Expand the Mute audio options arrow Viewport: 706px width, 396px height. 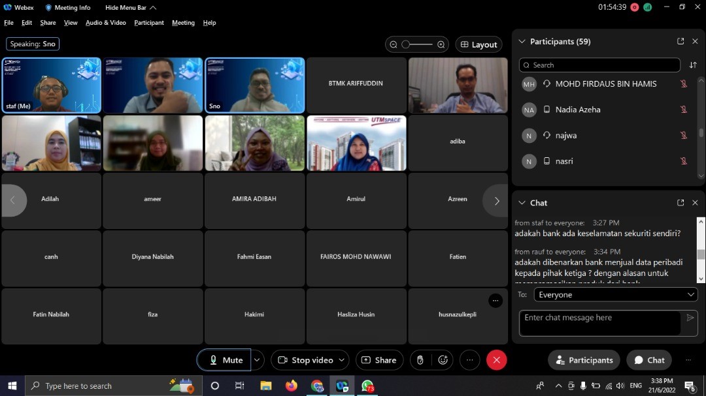click(x=258, y=360)
